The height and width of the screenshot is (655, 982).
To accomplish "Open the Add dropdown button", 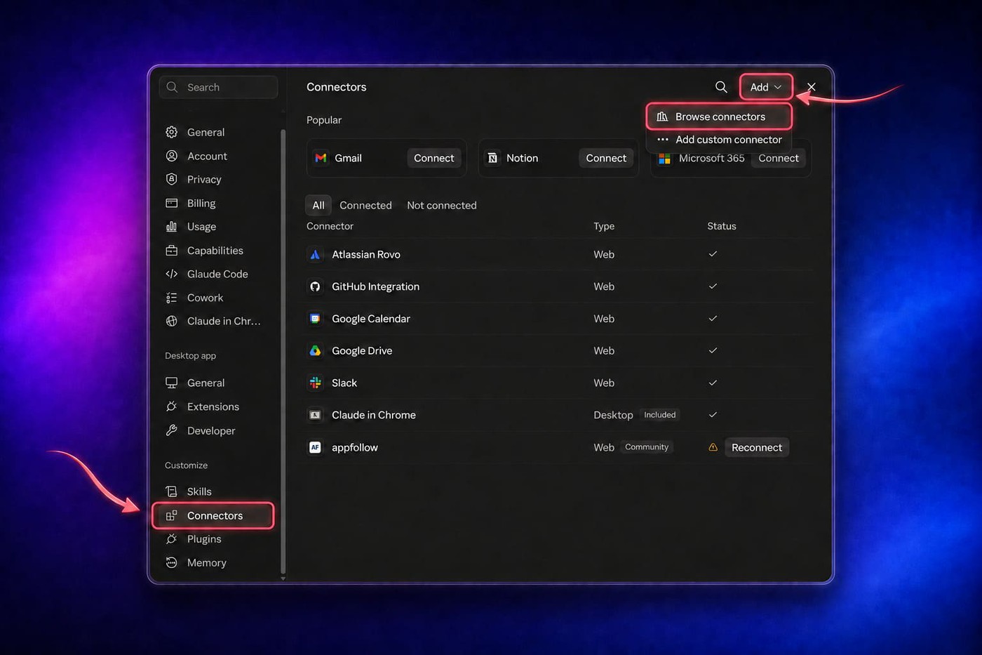I will pos(766,87).
